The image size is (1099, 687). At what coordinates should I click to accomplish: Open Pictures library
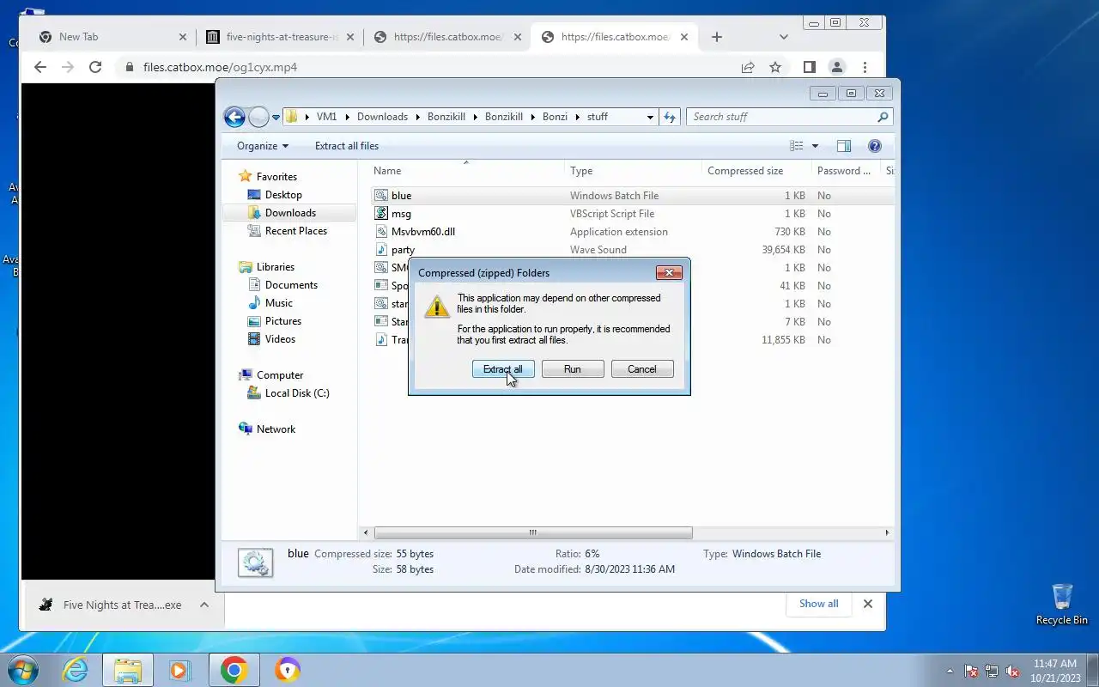tap(282, 321)
